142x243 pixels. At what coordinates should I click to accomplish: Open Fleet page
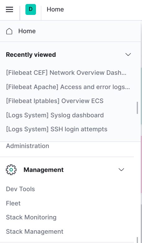point(13,203)
